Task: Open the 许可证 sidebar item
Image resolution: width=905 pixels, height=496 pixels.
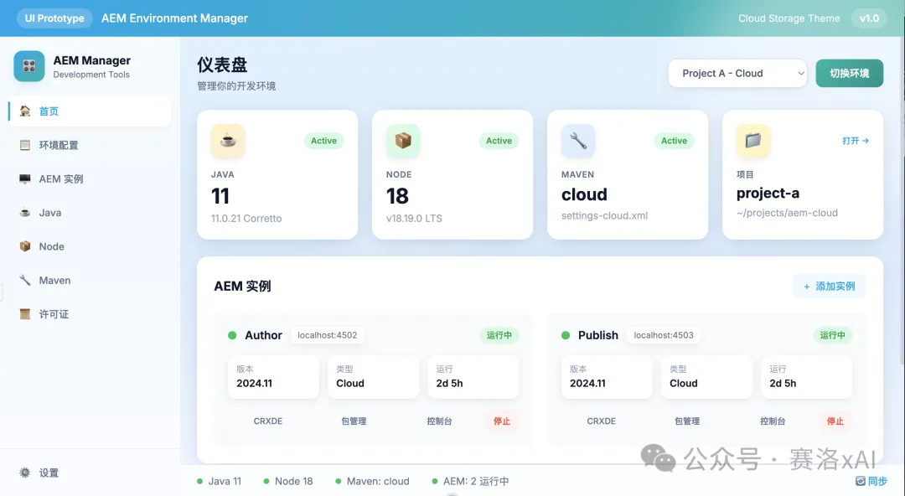Action: point(54,314)
